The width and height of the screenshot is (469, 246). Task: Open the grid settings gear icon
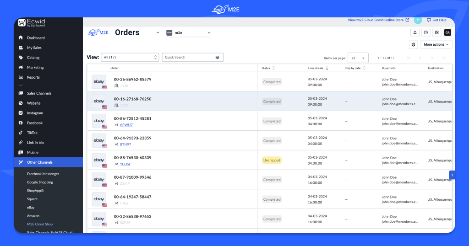tap(413, 44)
